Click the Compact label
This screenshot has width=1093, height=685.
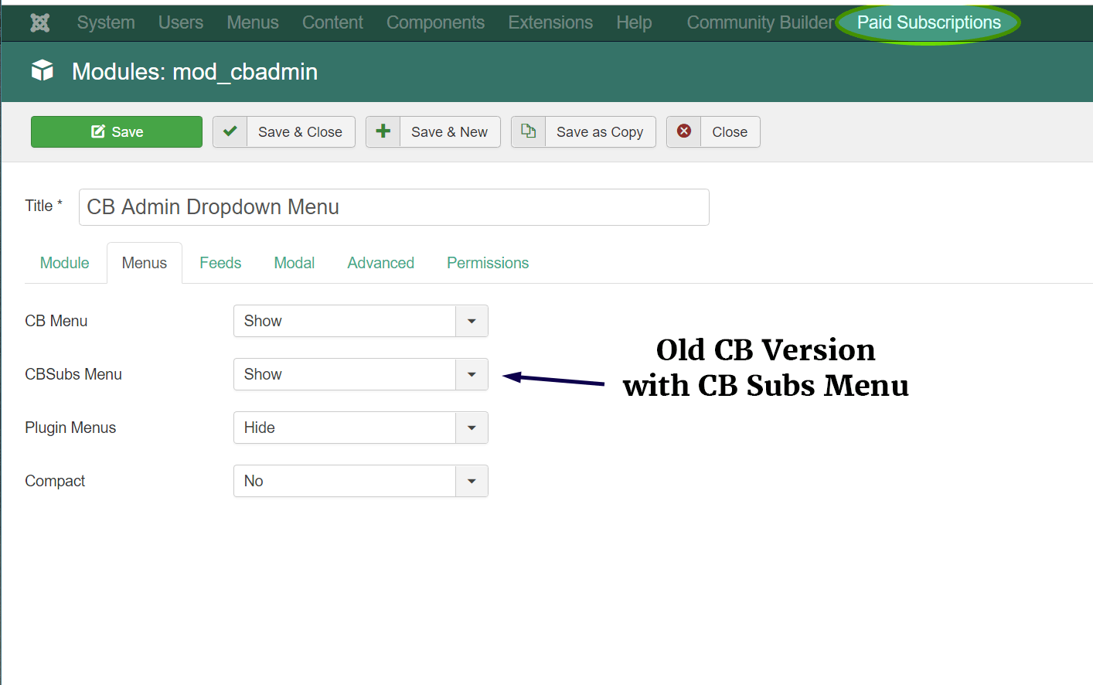coord(55,481)
